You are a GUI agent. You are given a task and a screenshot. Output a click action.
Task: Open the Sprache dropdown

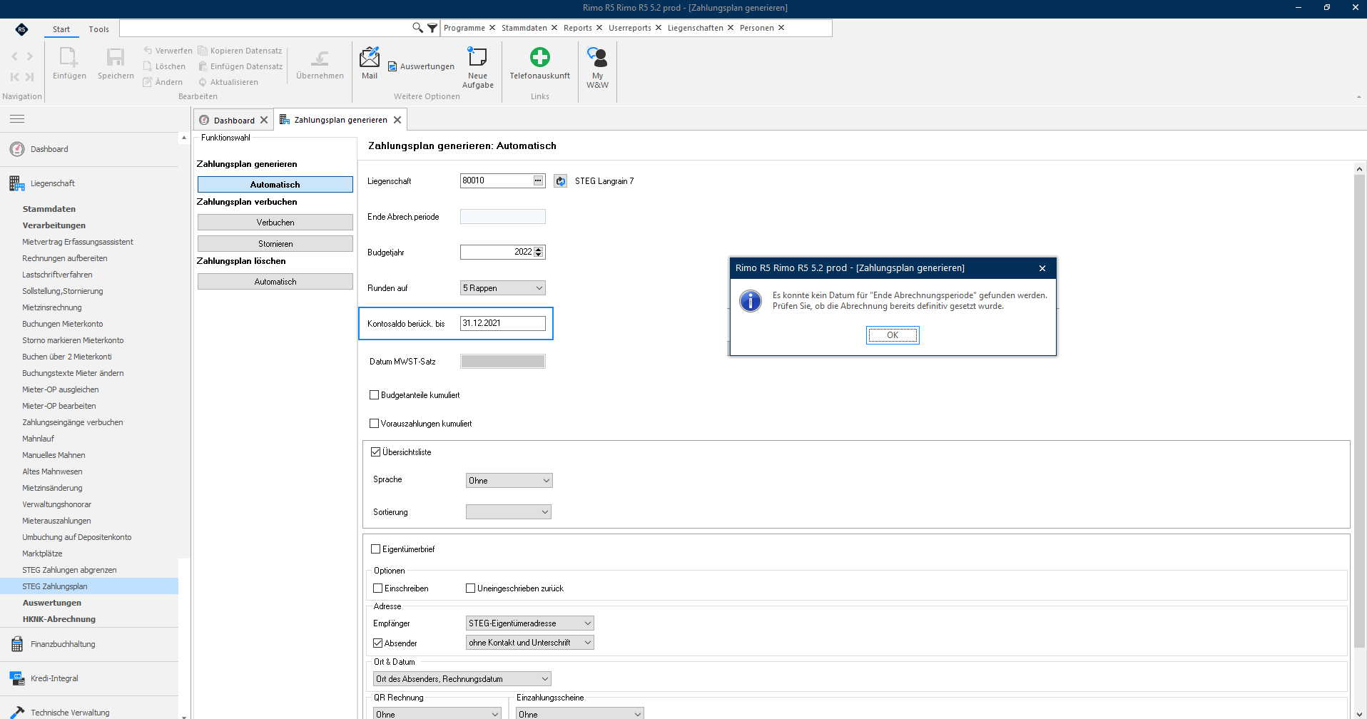(509, 481)
